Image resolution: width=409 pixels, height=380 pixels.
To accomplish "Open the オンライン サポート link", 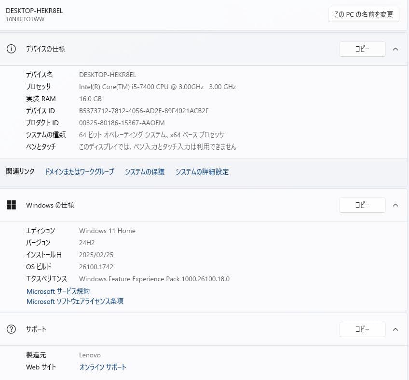I will pyautogui.click(x=103, y=367).
